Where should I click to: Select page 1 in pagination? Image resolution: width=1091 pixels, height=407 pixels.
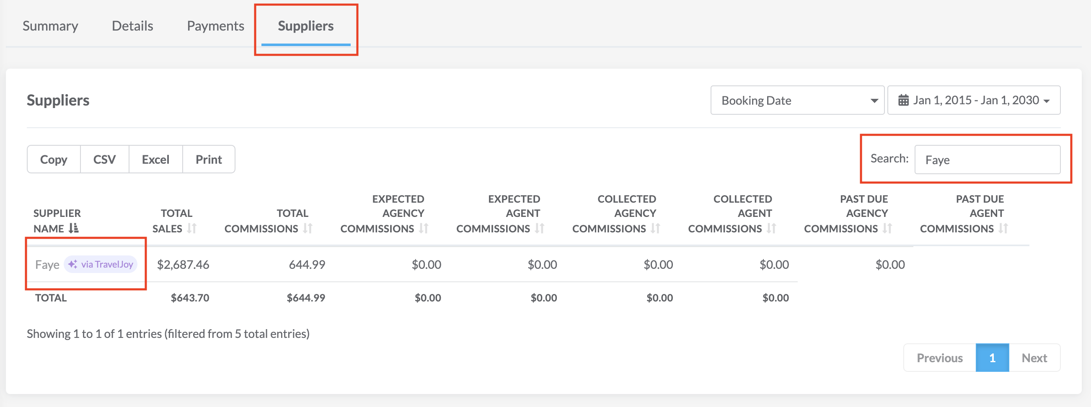coord(992,358)
